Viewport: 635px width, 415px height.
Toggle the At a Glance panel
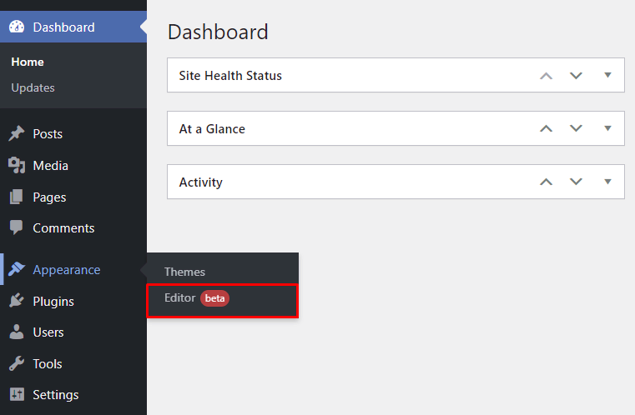(608, 128)
